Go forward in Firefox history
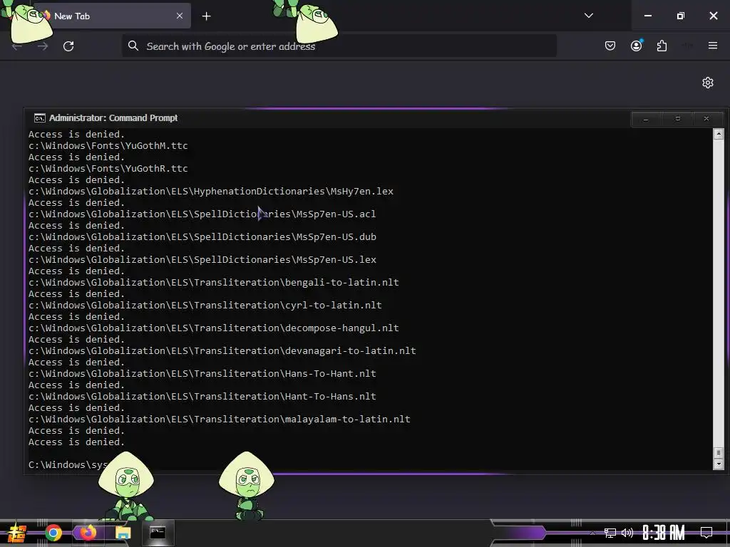Viewport: 730px width, 547px height. point(43,46)
